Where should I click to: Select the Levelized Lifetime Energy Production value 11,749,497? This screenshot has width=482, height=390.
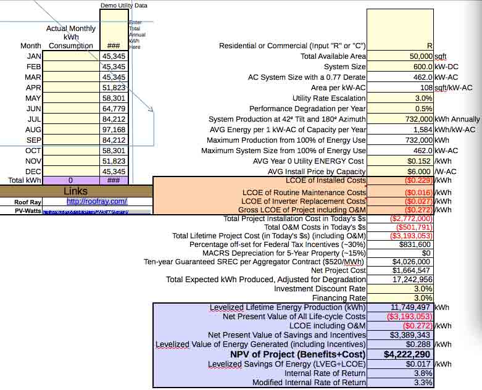(x=400, y=307)
